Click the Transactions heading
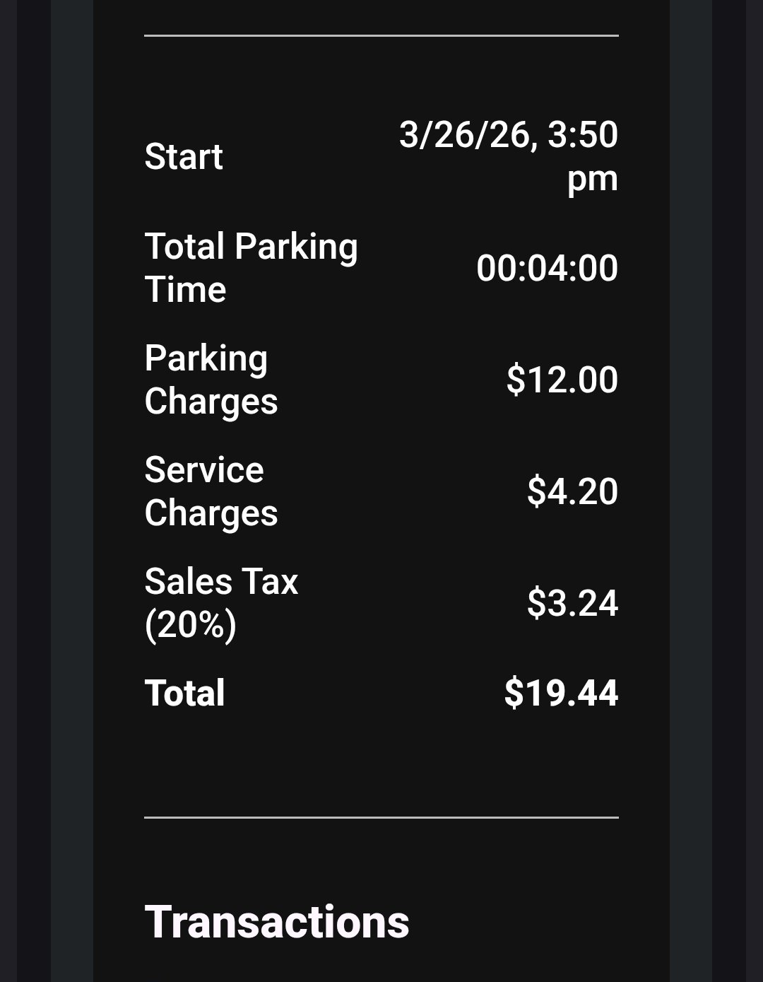This screenshot has width=763, height=982. click(x=277, y=922)
